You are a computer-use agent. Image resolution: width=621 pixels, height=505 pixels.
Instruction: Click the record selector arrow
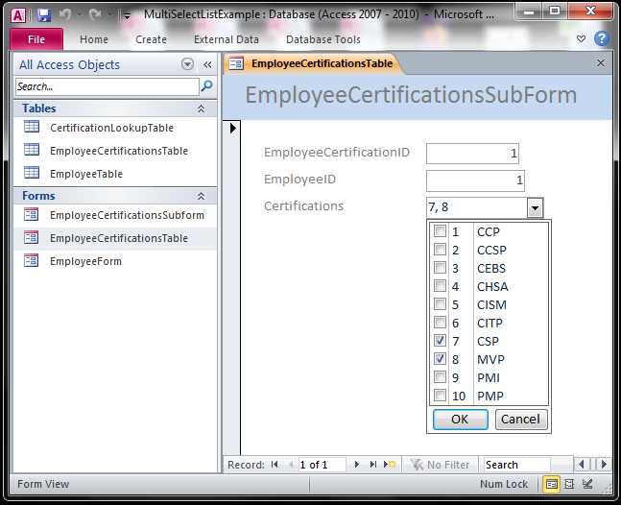(x=232, y=128)
